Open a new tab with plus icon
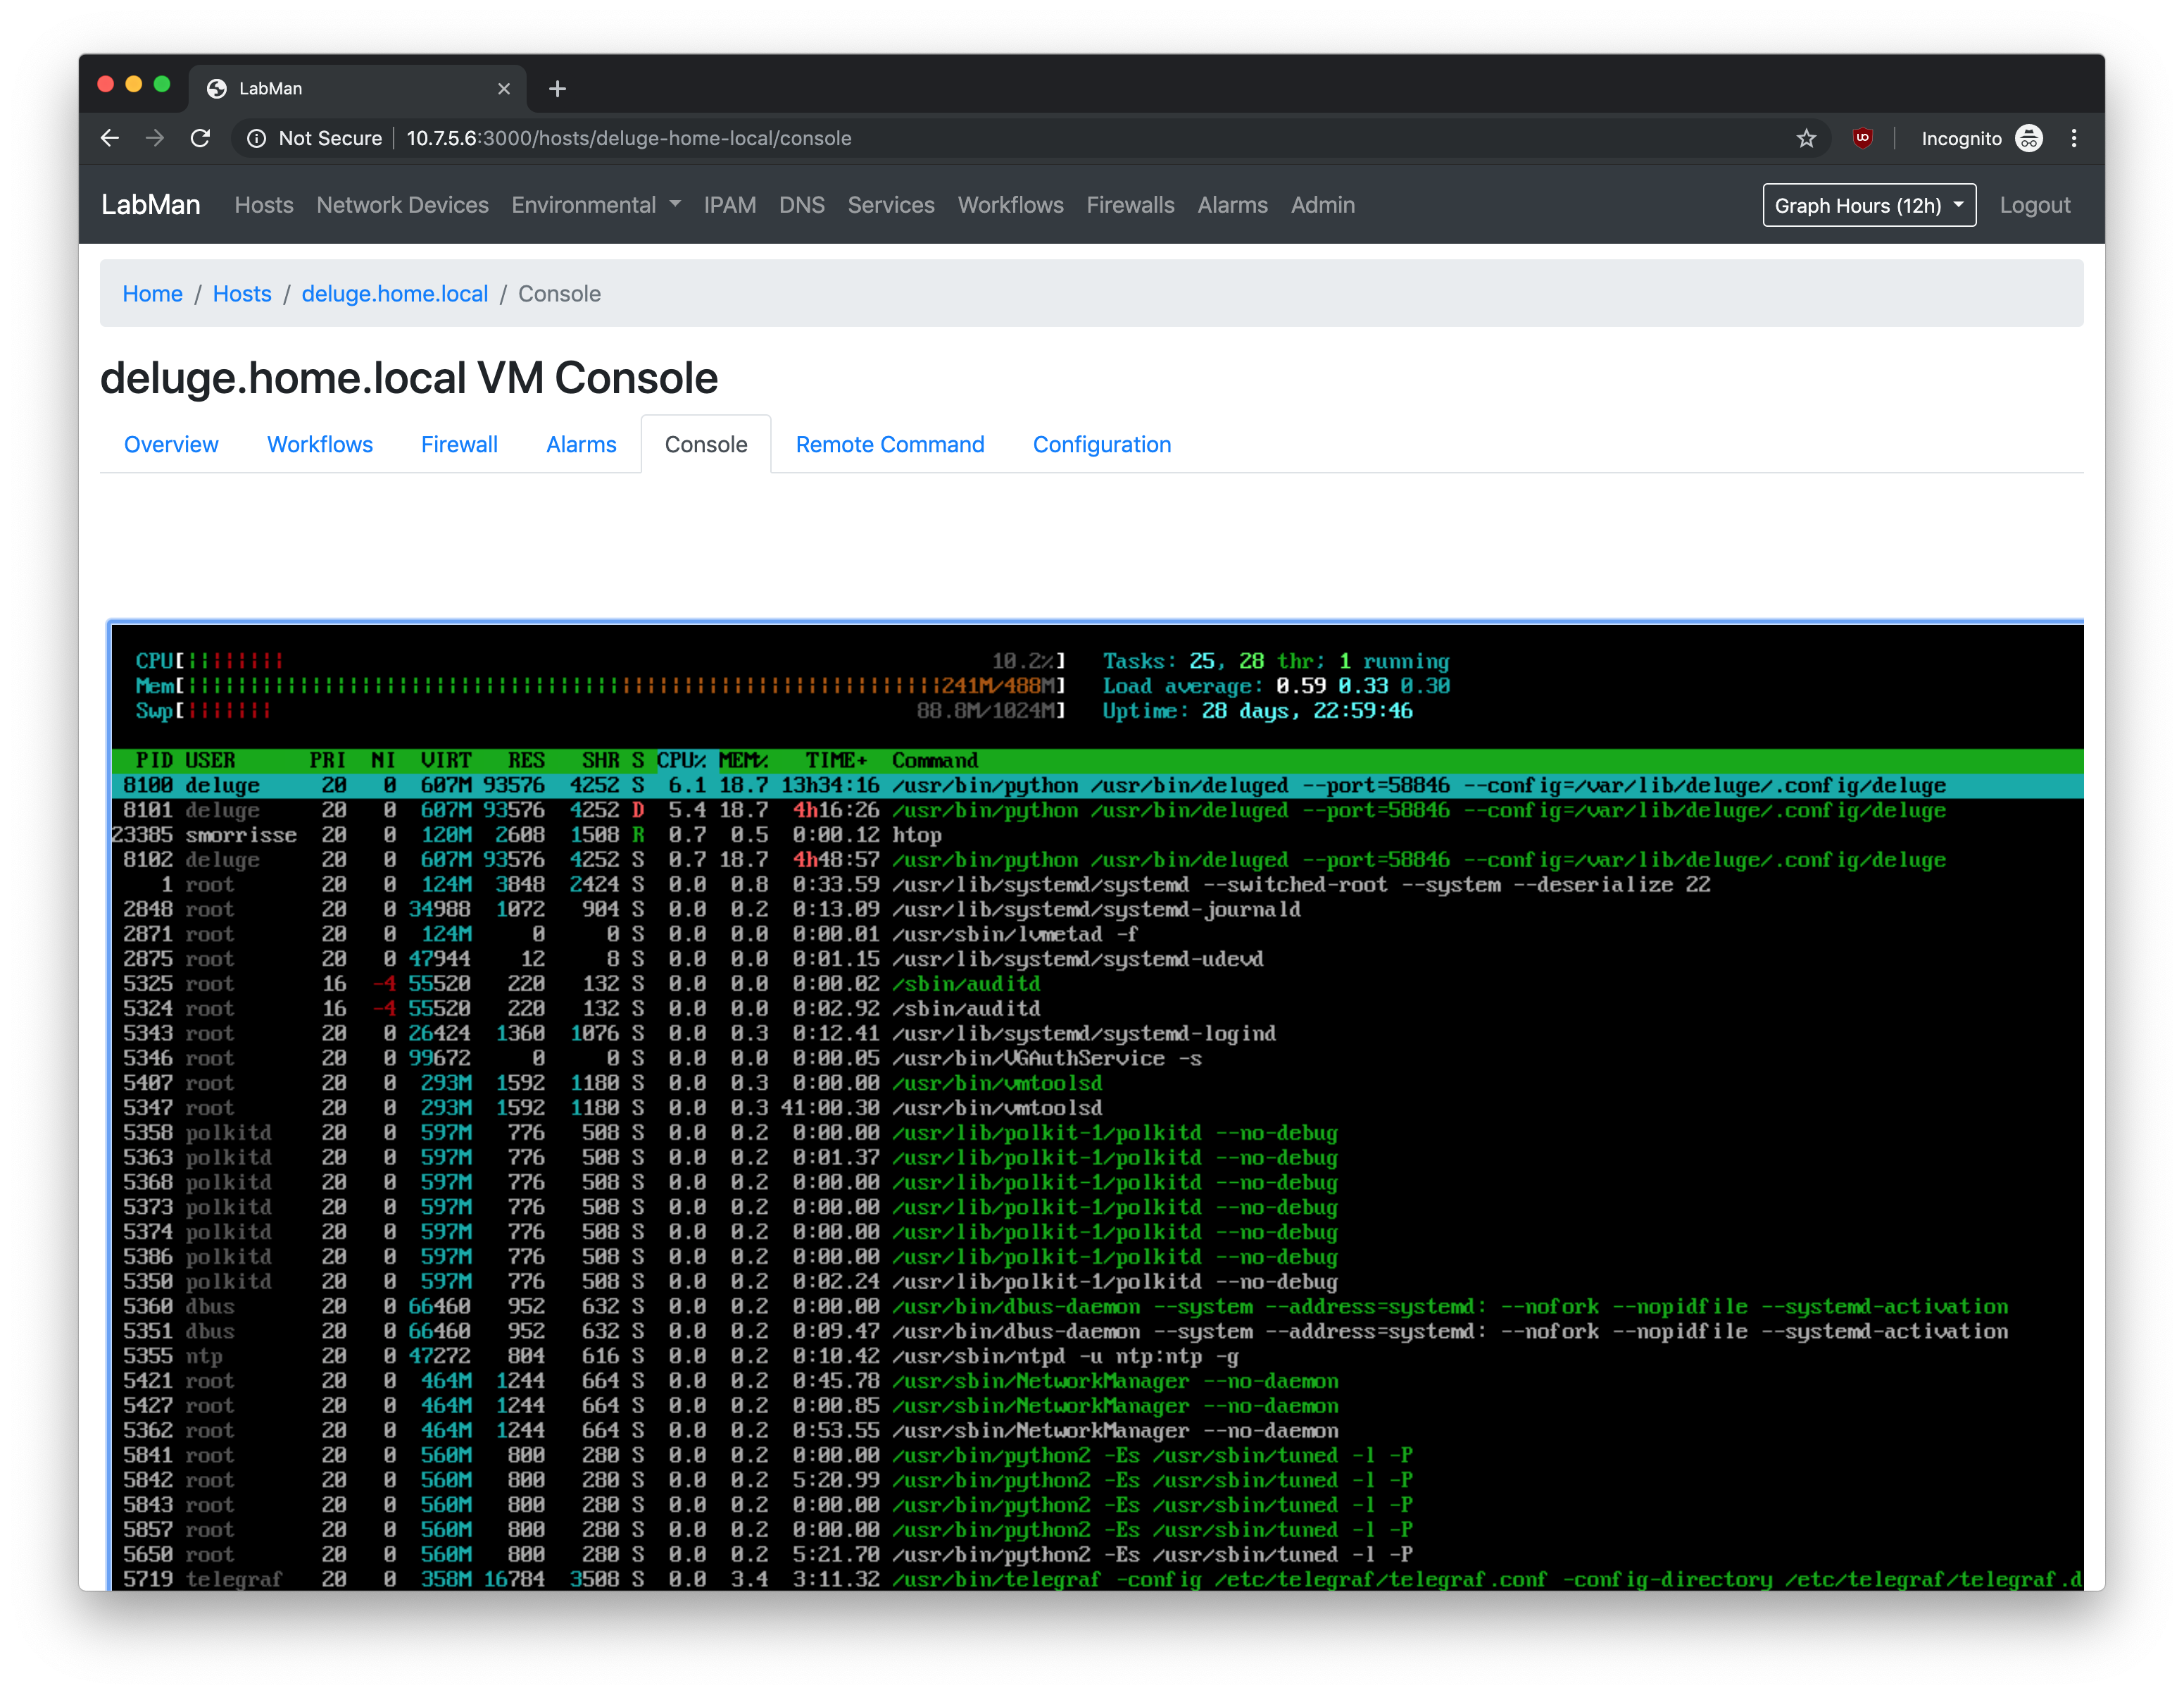The image size is (2184, 1695). [557, 89]
